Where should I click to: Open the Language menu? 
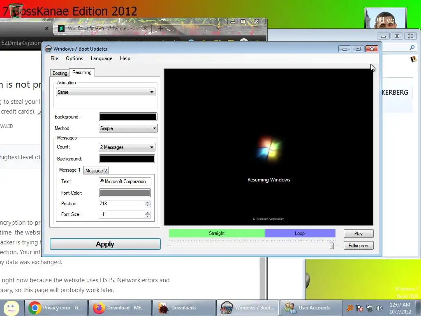coord(102,58)
